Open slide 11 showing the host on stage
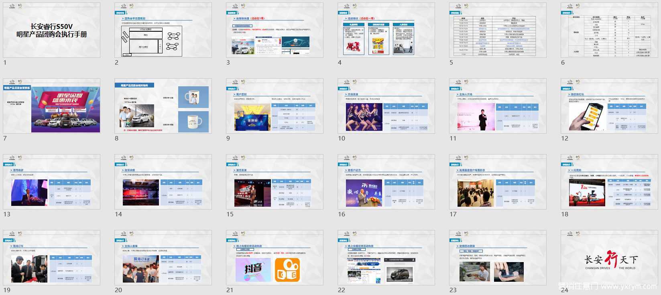This screenshot has height=295, width=661. [498, 106]
